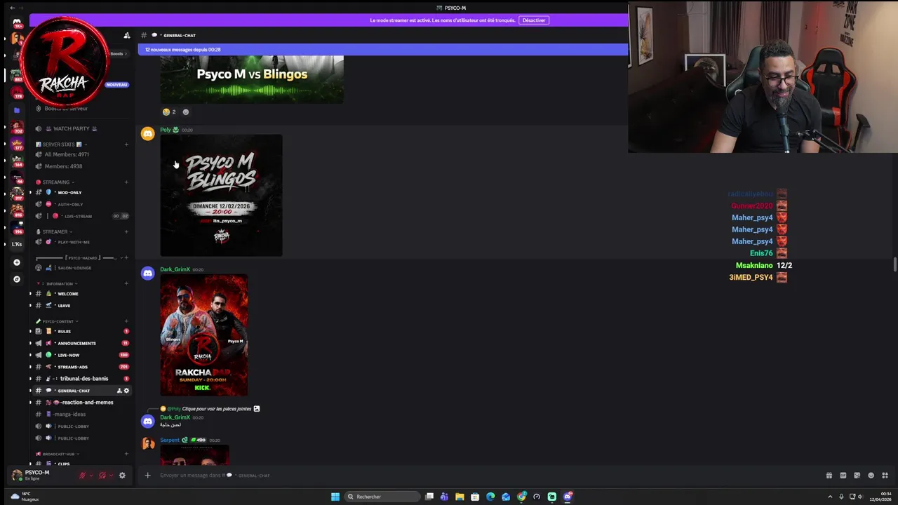Collapse the INFORMATION category
Screen dimensions: 898x505
pyautogui.click(x=58, y=284)
